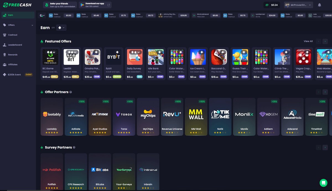The width and height of the screenshot is (332, 191).
Task: Show Offer Partners help tooltip icon
Action: (x=71, y=92)
